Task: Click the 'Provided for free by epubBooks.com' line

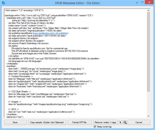Action: (x=40, y=48)
